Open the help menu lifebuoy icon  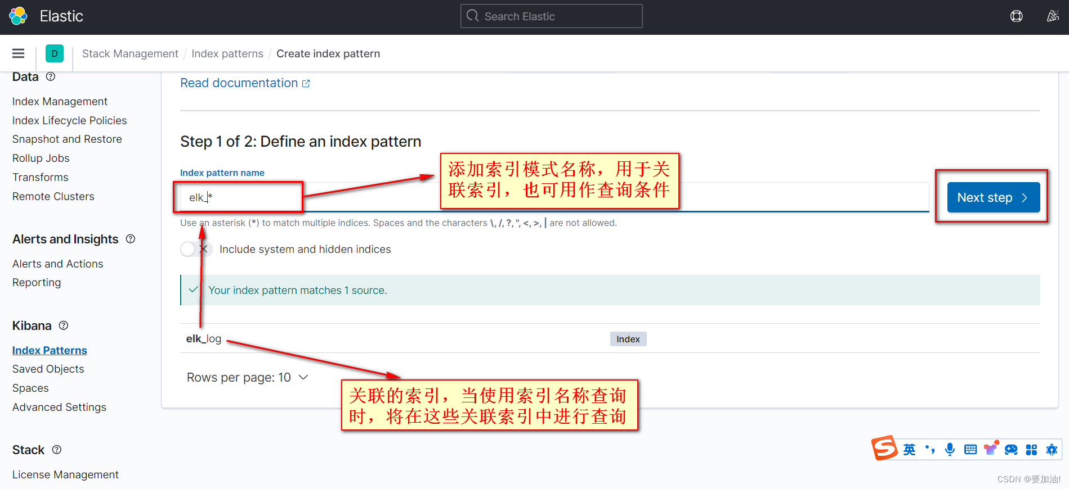(1016, 16)
